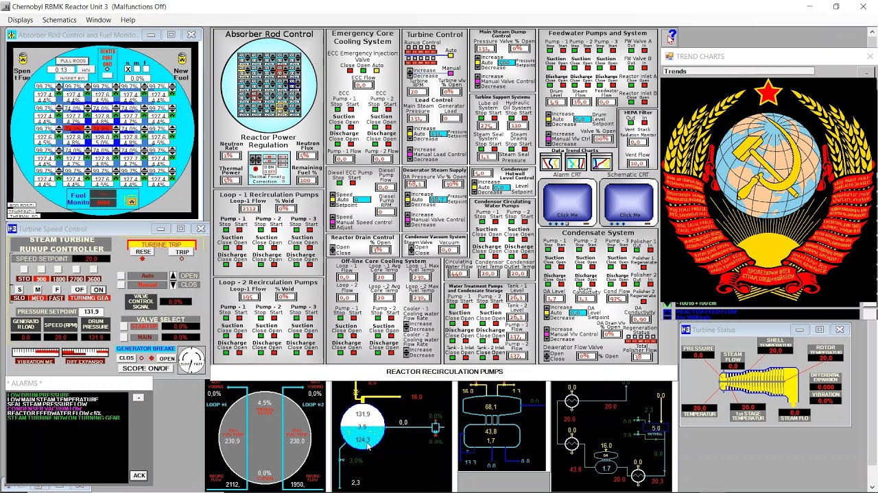Click the reactor core schematic thumbnail

click(265, 436)
